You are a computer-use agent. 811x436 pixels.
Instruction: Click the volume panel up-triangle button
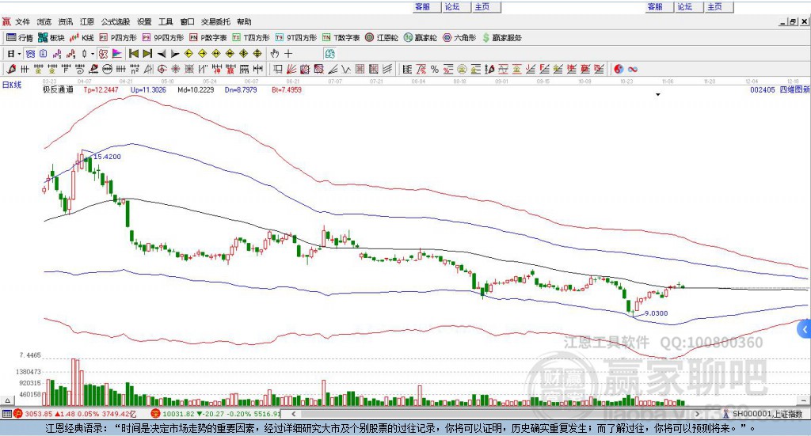(7, 400)
